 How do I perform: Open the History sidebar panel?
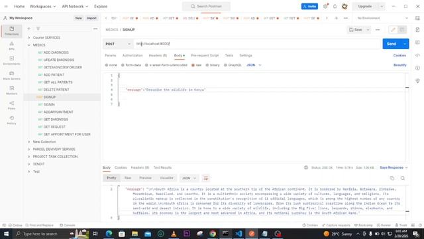pyautogui.click(x=12, y=120)
